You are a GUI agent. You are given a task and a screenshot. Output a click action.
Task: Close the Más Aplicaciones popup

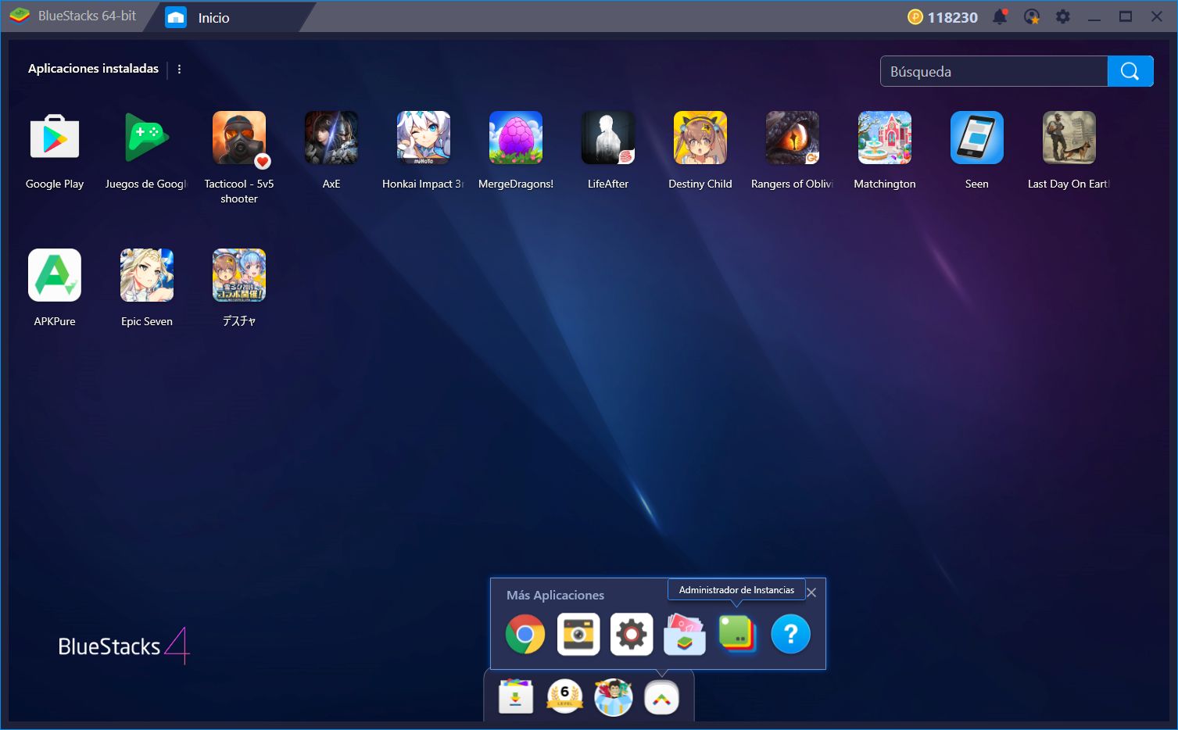click(811, 592)
